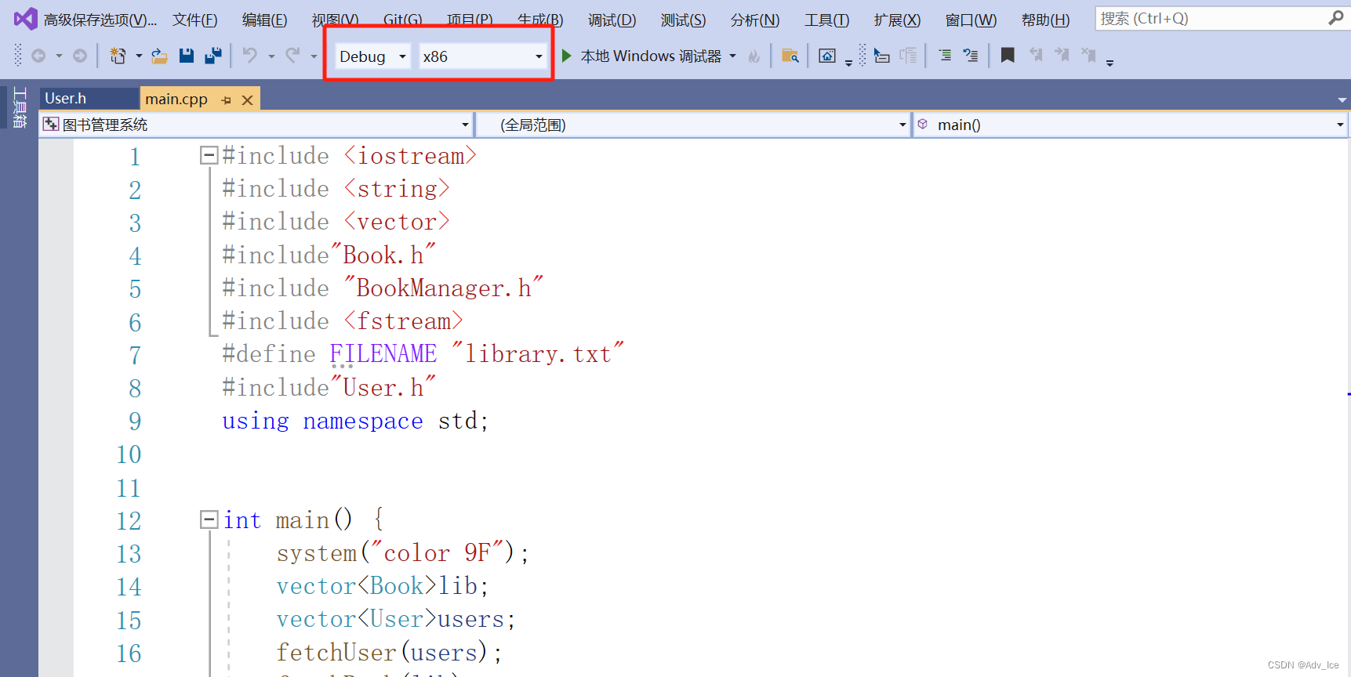Open the 窗口(W) menu
Image resolution: width=1351 pixels, height=677 pixels.
971,20
